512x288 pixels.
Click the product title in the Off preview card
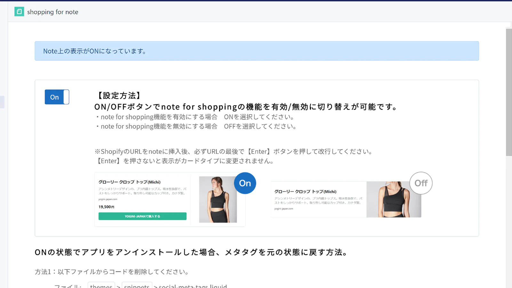[305, 192]
